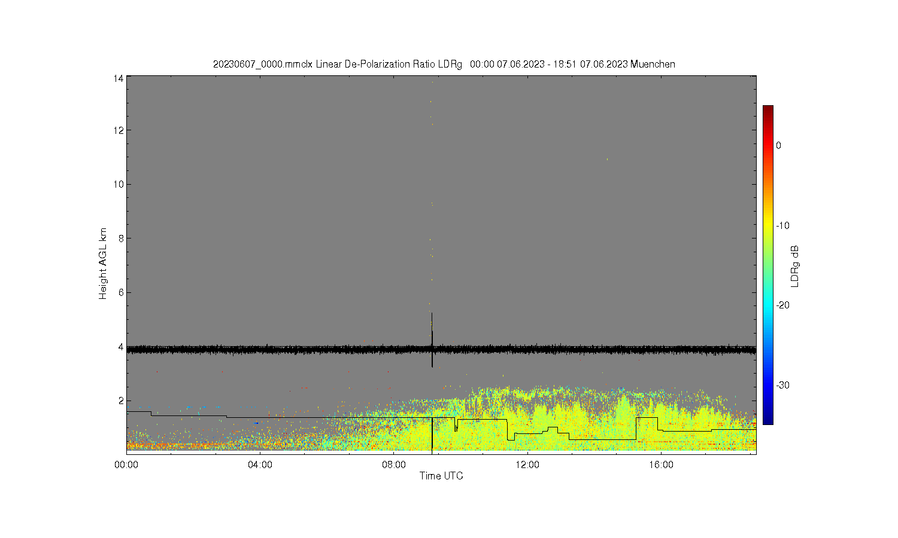This screenshot has height=538, width=898.
Task: Click the 'Height AGL km' y-axis label
Action: coord(103,264)
